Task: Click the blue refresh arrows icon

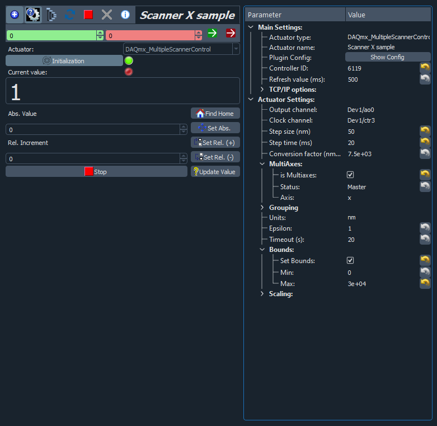Action: click(x=70, y=15)
